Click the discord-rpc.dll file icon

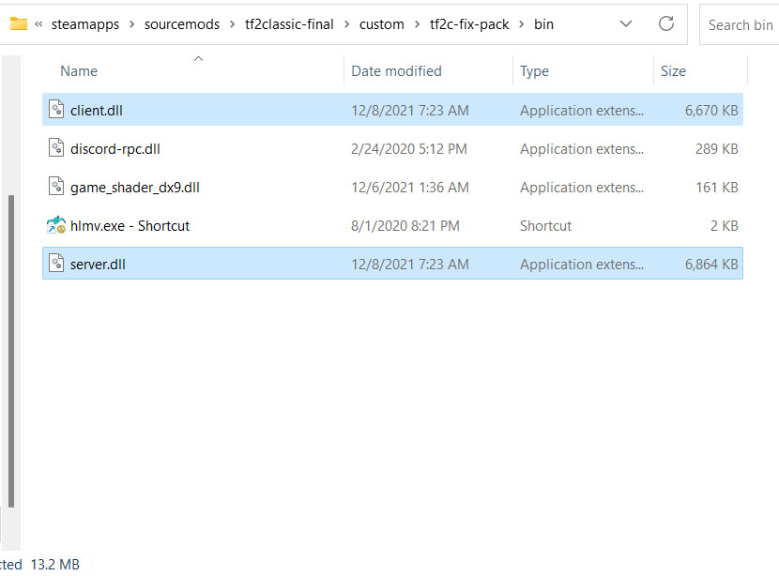pyautogui.click(x=56, y=148)
